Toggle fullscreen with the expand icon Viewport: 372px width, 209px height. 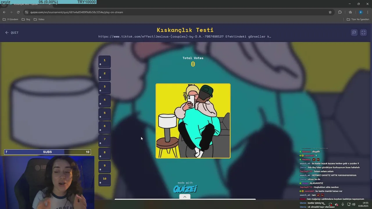coord(363,33)
